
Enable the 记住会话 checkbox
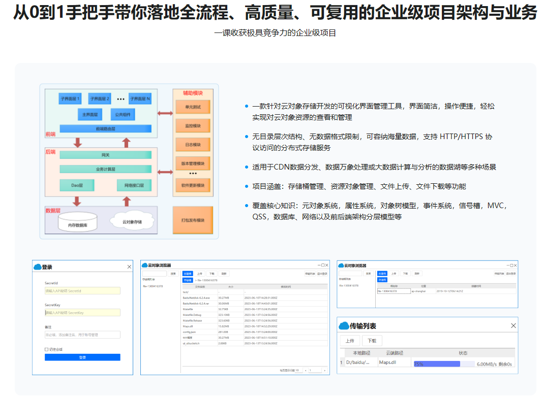(x=47, y=349)
